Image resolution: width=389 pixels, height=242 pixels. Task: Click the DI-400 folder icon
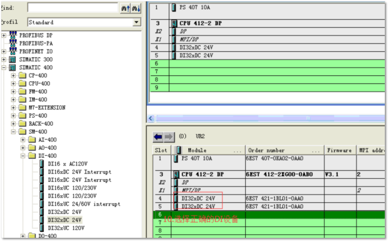(32, 156)
